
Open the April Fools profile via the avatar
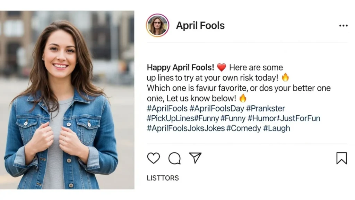158,25
